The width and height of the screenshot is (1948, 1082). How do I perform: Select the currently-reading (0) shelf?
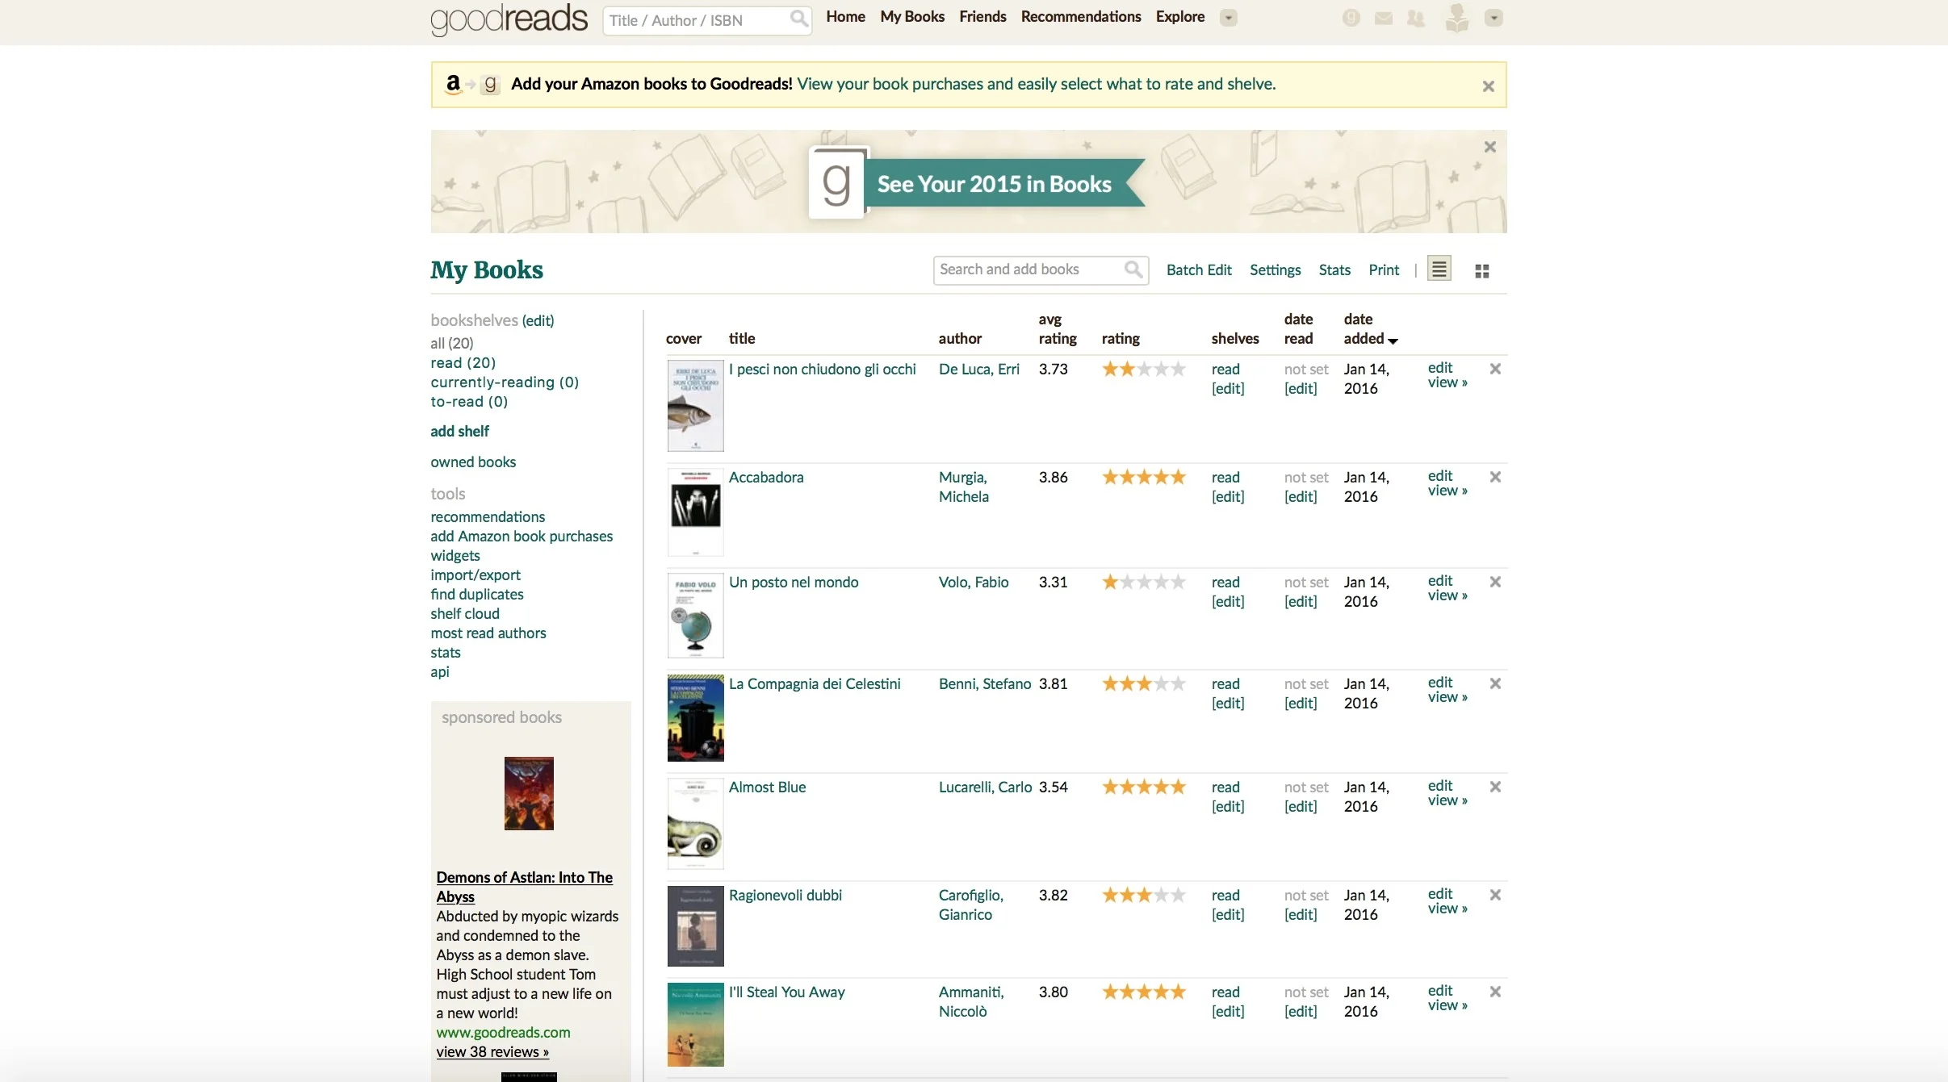(505, 382)
